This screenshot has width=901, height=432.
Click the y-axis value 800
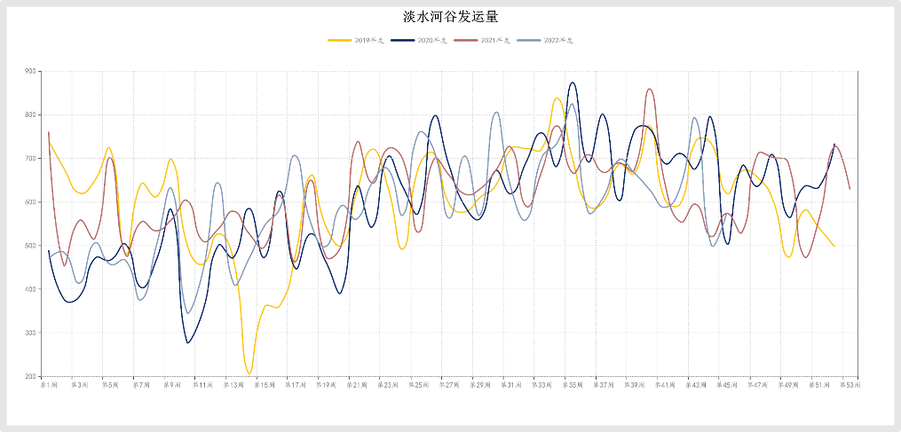click(30, 115)
